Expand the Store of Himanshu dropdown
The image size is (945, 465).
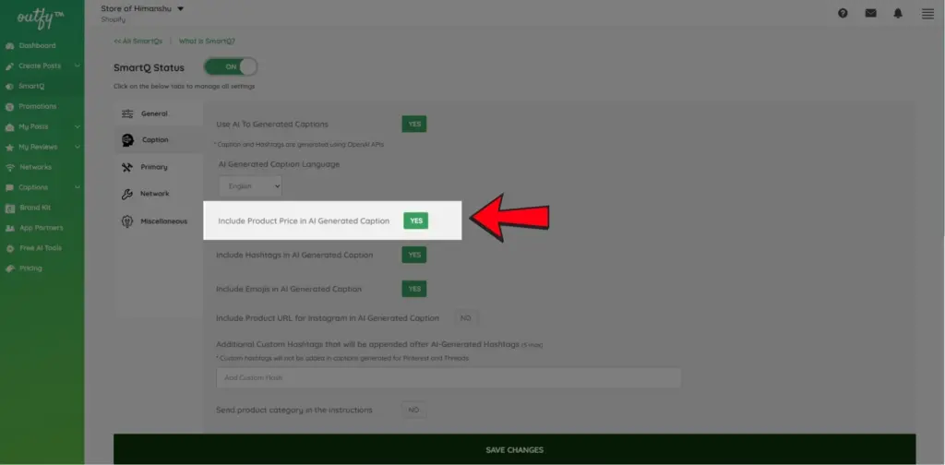pos(180,8)
